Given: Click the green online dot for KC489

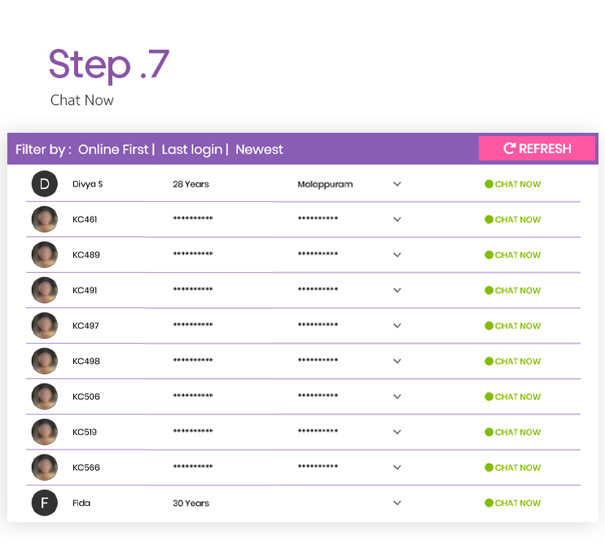Looking at the screenshot, I should tap(489, 255).
